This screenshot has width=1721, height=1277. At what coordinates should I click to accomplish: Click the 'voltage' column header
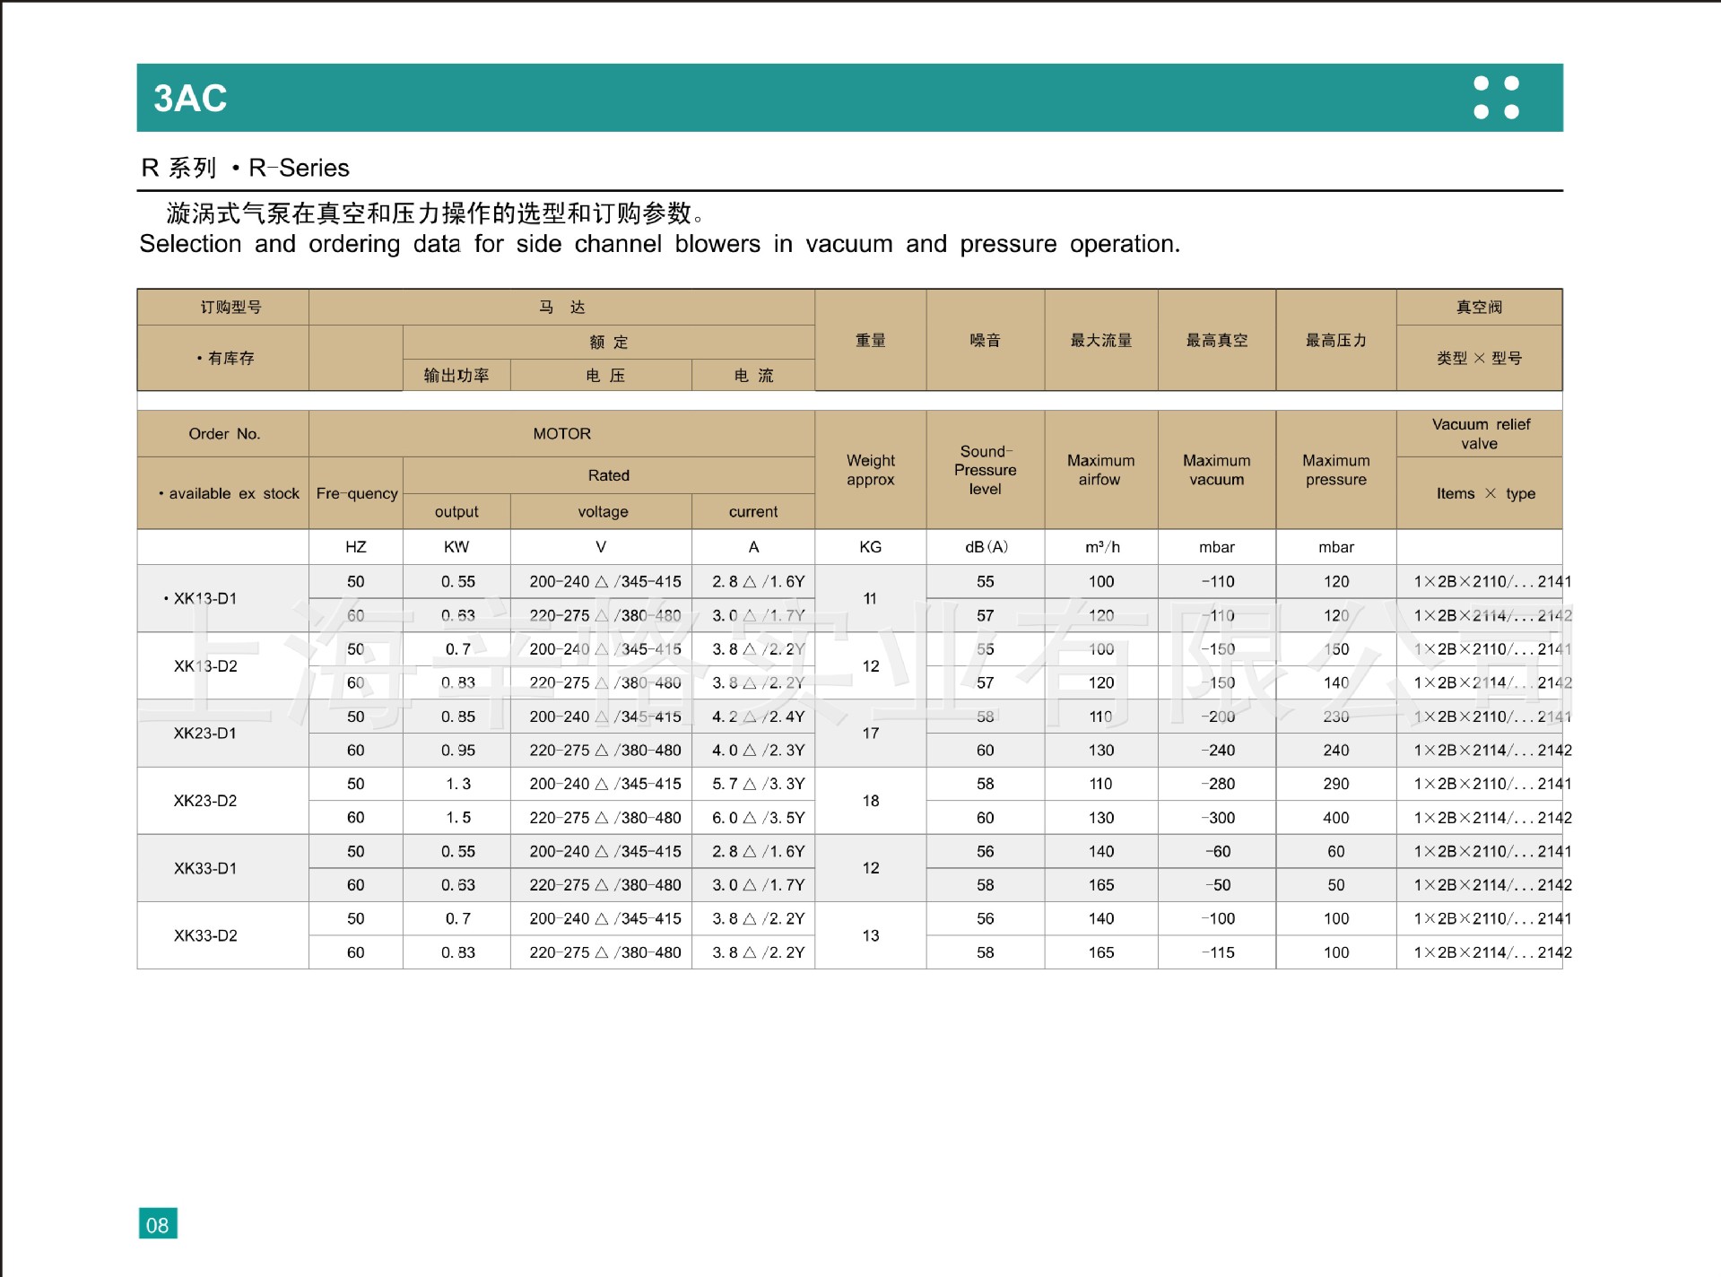pyautogui.click(x=603, y=511)
